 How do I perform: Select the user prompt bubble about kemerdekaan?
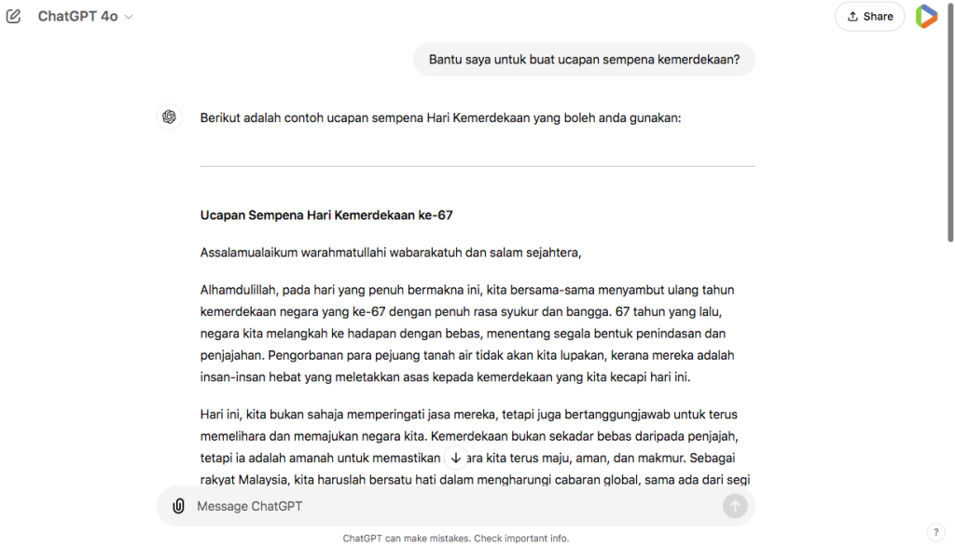(584, 60)
